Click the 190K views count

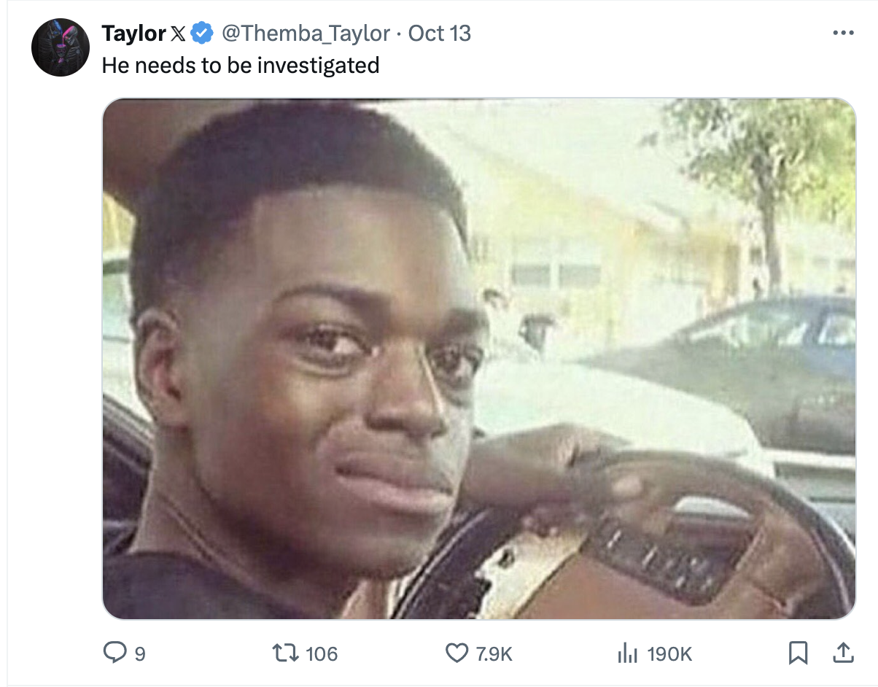(669, 653)
